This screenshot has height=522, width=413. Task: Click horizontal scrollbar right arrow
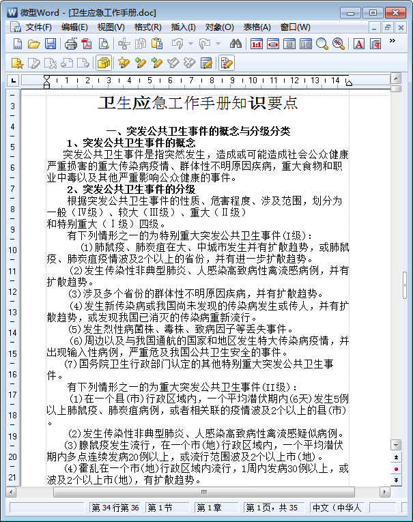385,492
